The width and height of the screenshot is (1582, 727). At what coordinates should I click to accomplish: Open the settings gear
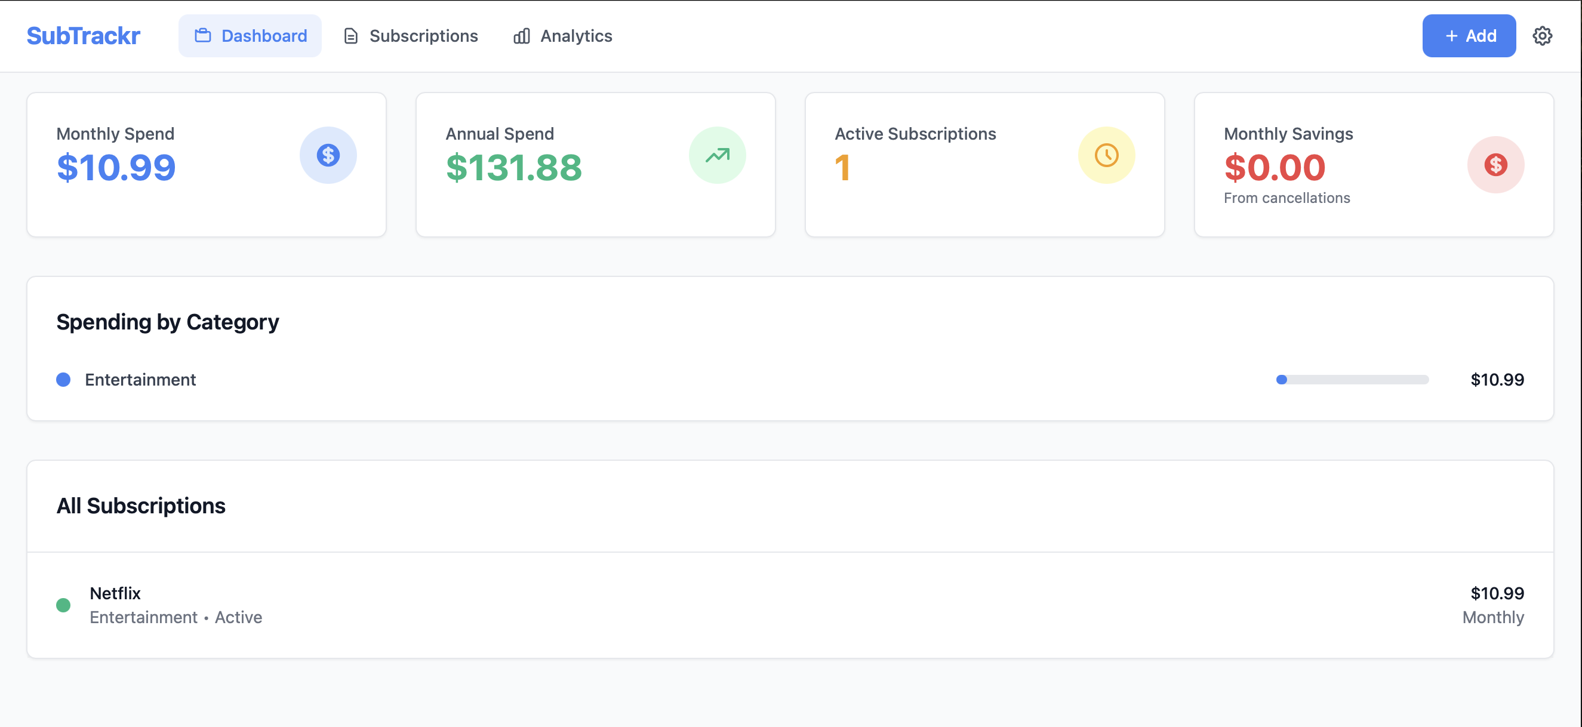point(1542,36)
